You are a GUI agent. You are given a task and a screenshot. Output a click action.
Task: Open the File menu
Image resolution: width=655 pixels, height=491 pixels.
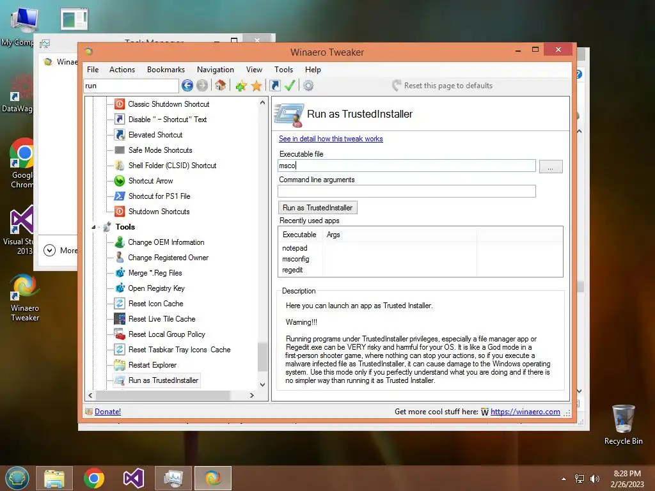tap(93, 70)
